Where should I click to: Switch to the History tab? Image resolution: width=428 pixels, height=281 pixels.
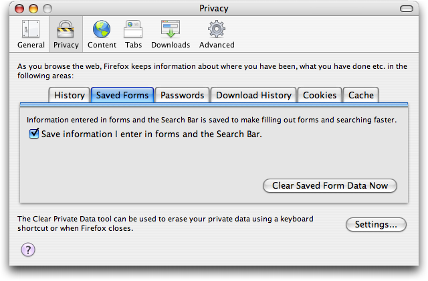[x=70, y=95]
